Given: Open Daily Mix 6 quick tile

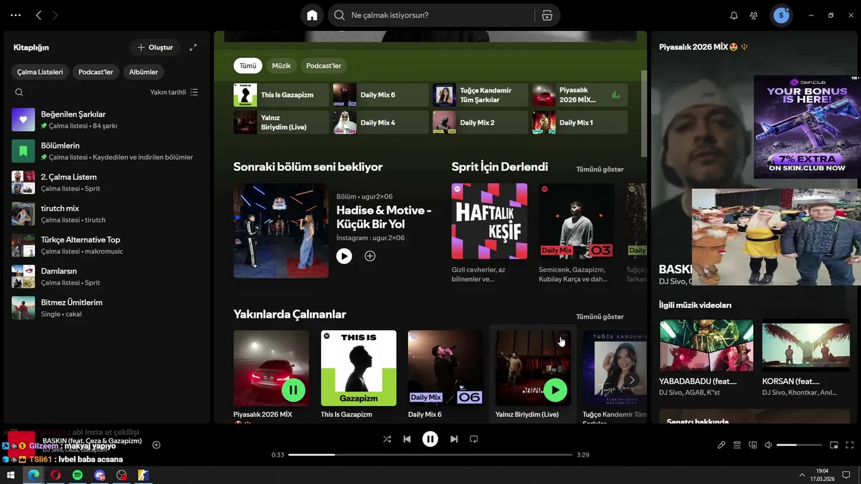Looking at the screenshot, I should 381,95.
